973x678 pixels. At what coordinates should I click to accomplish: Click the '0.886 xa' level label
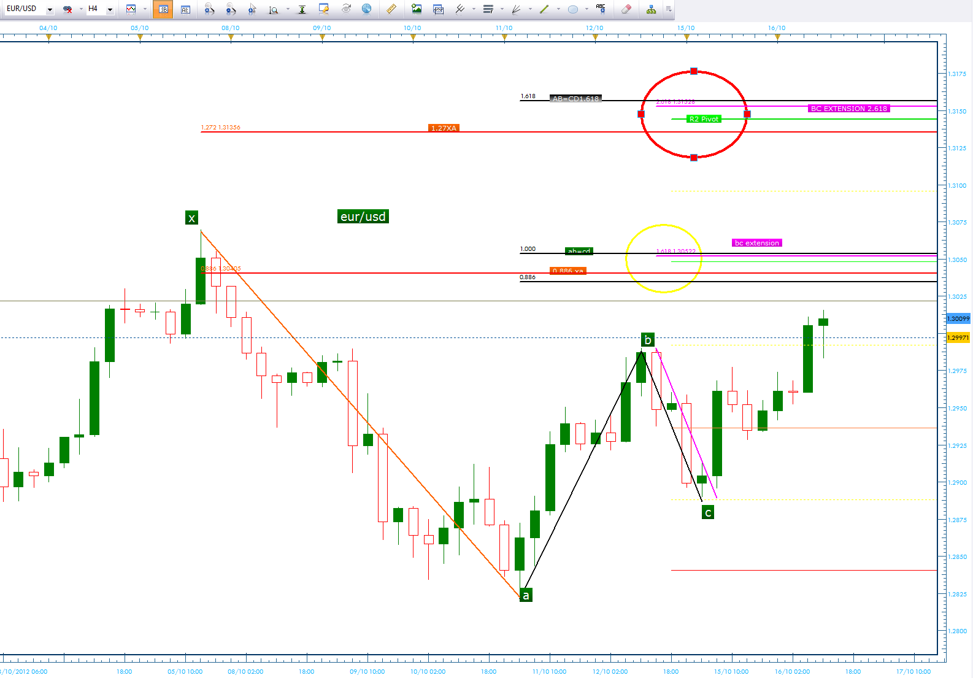coord(567,271)
